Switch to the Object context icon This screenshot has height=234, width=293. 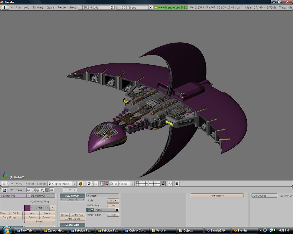tap(42, 190)
